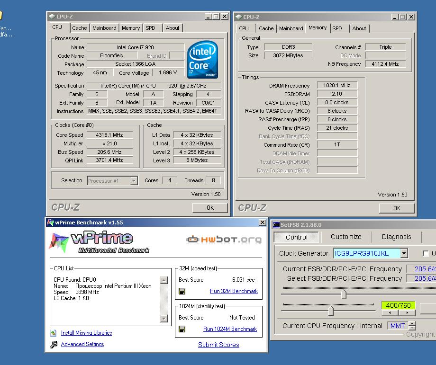Image resolution: width=436 pixels, height=365 pixels.
Task: Click the SetFSB PLL title bar icon
Action: [x=276, y=225]
